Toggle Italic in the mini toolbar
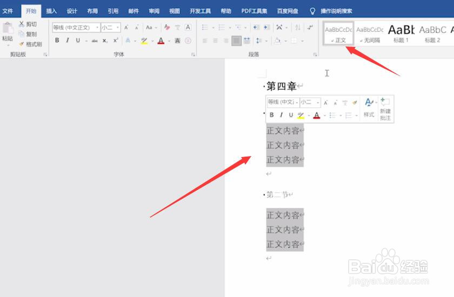Viewport: 454px width, 297px height. (281, 115)
